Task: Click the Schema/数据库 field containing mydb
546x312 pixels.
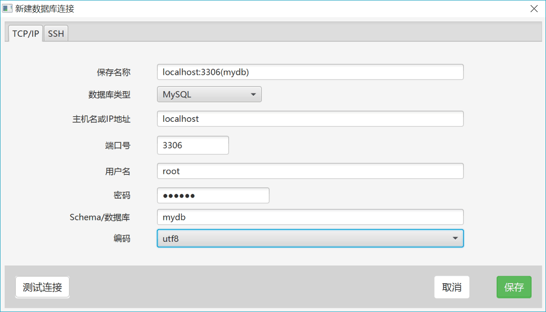Action: pos(310,217)
